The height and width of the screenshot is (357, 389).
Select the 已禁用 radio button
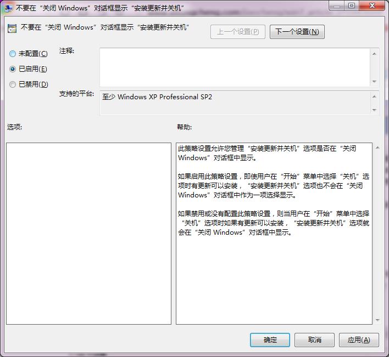(x=13, y=84)
